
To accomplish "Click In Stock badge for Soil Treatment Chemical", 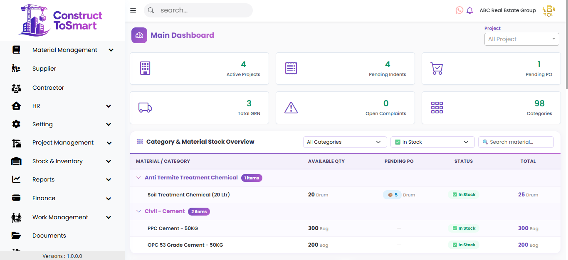I will pyautogui.click(x=464, y=194).
